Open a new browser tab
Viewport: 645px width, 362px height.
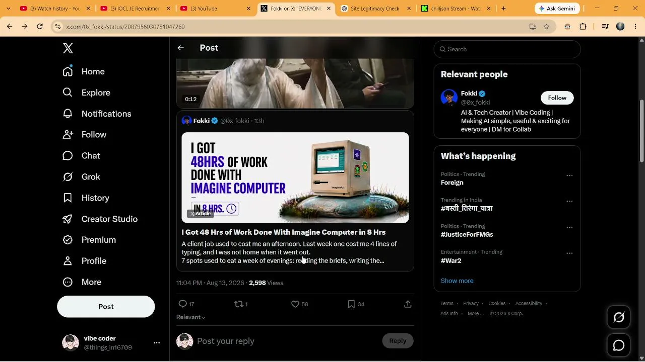(503, 9)
